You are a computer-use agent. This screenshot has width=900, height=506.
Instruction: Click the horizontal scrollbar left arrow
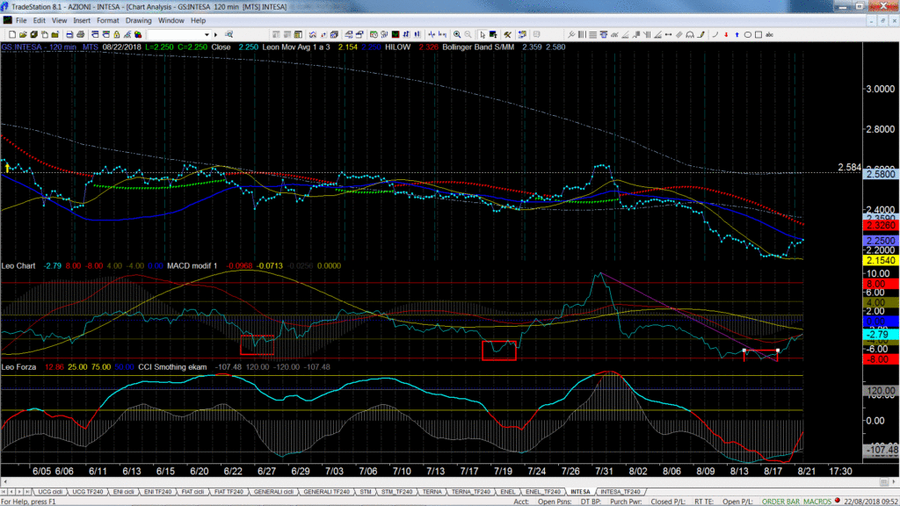coord(5,482)
